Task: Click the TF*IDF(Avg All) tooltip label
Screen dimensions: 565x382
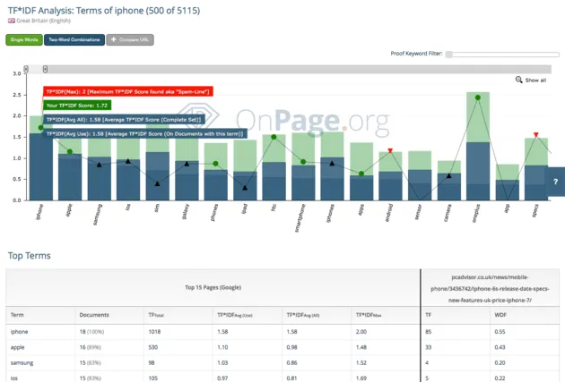Action: click(x=125, y=120)
